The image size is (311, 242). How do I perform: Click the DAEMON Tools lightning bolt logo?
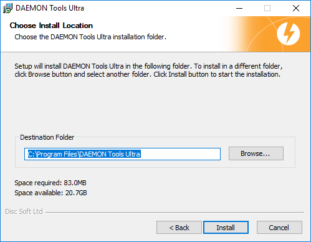288,34
